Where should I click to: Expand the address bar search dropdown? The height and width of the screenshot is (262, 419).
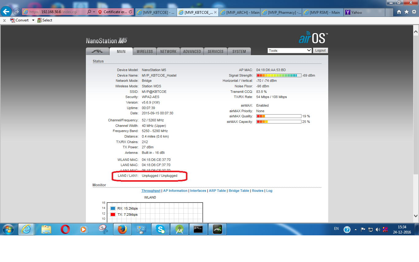(94, 12)
